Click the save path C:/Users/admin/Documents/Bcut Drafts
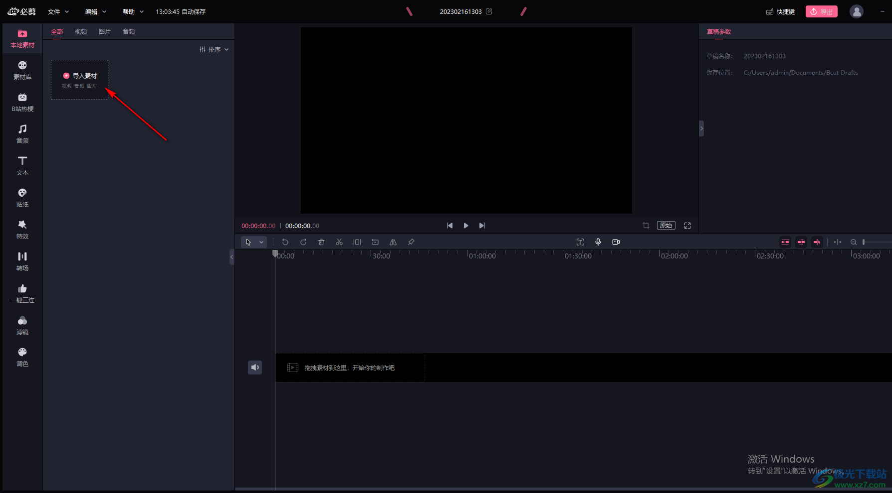 [x=801, y=73]
